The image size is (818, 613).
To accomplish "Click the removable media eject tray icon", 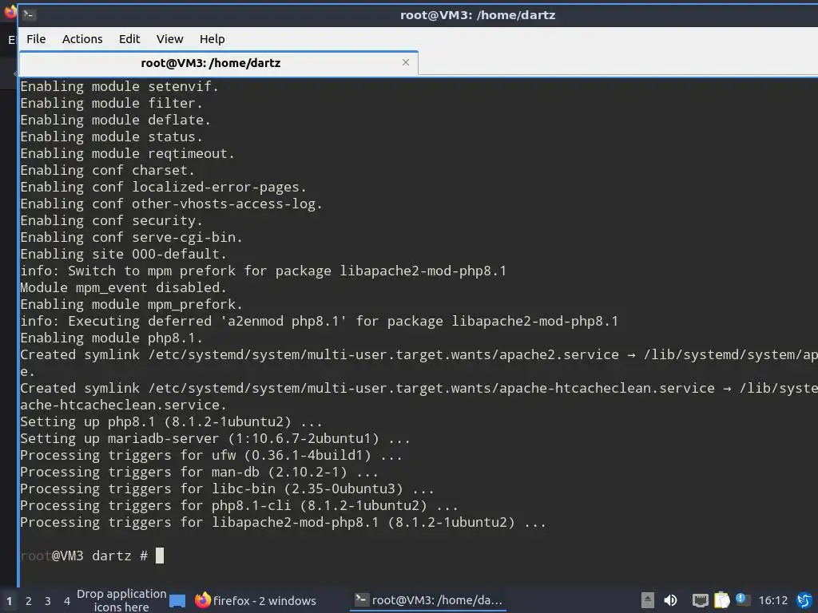I will tap(647, 600).
